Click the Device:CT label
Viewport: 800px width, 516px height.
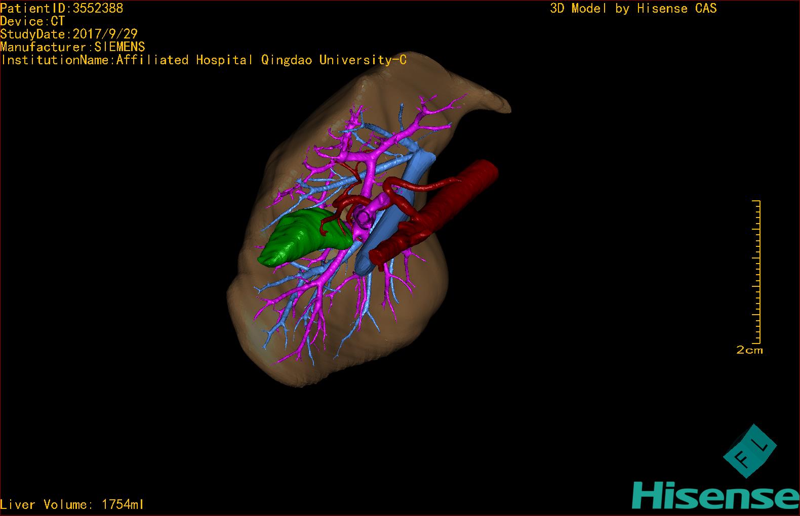[32, 21]
